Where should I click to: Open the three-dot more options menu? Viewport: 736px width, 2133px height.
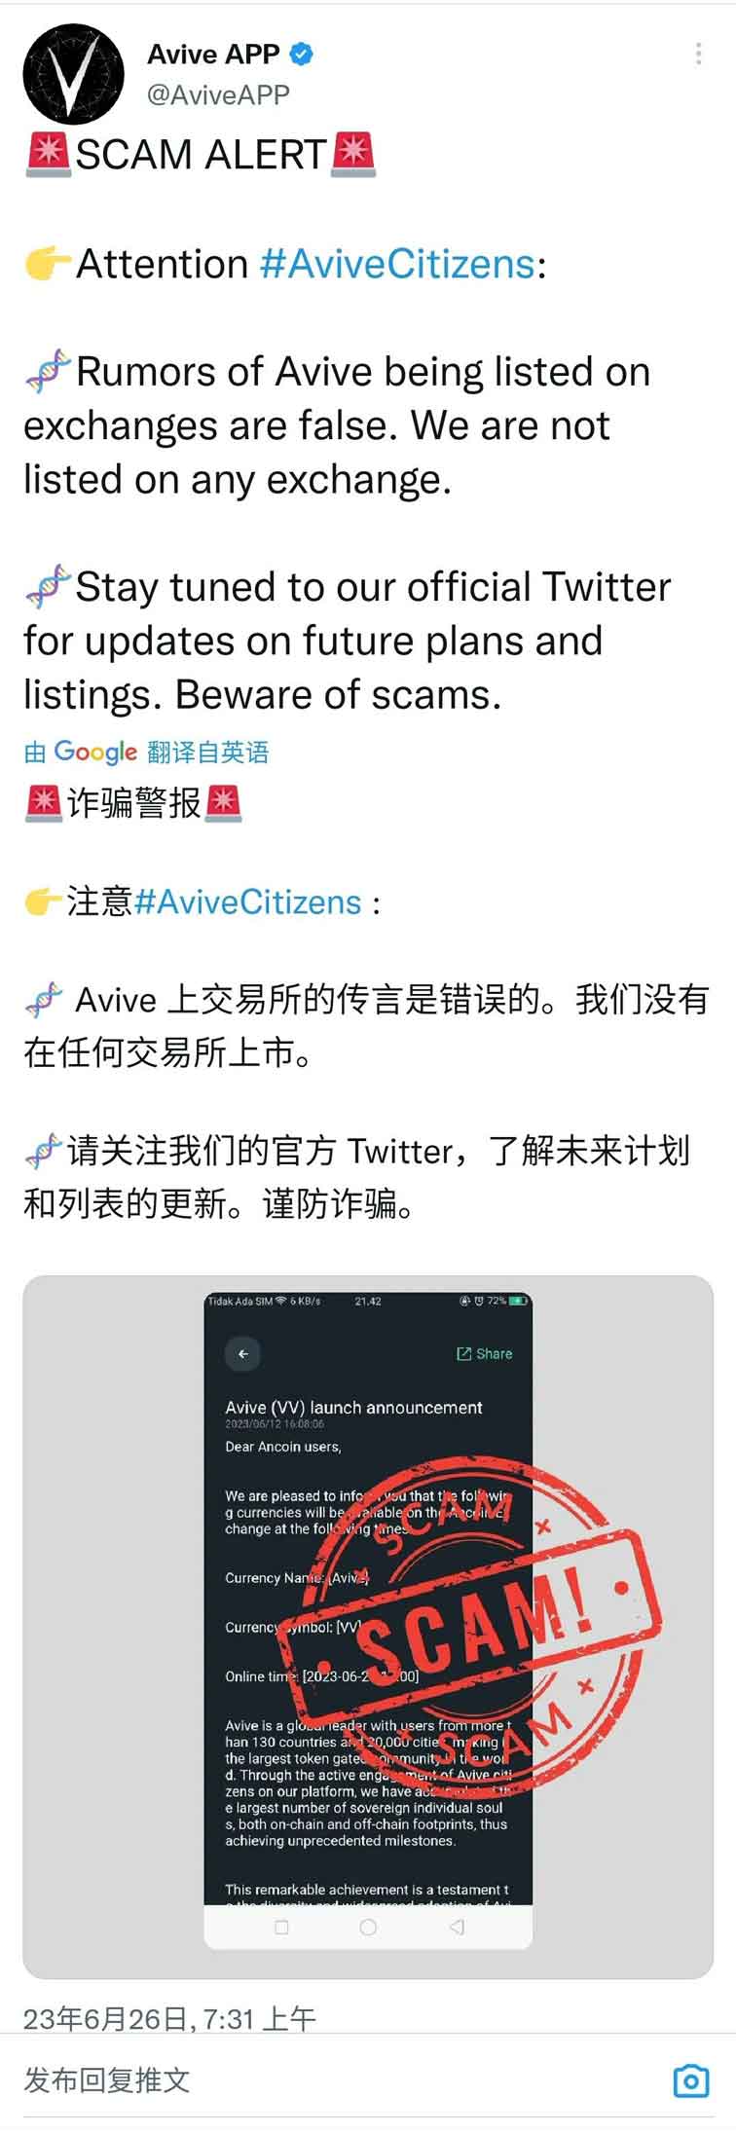coord(698,55)
